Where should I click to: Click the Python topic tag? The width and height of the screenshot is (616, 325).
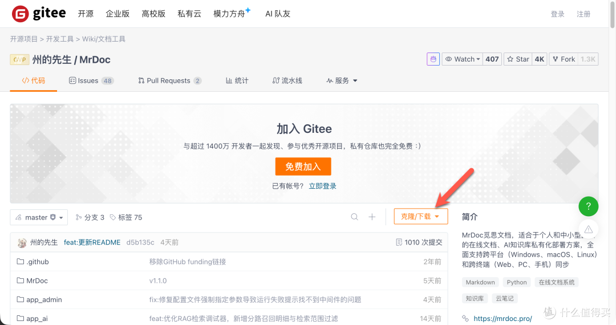(517, 282)
